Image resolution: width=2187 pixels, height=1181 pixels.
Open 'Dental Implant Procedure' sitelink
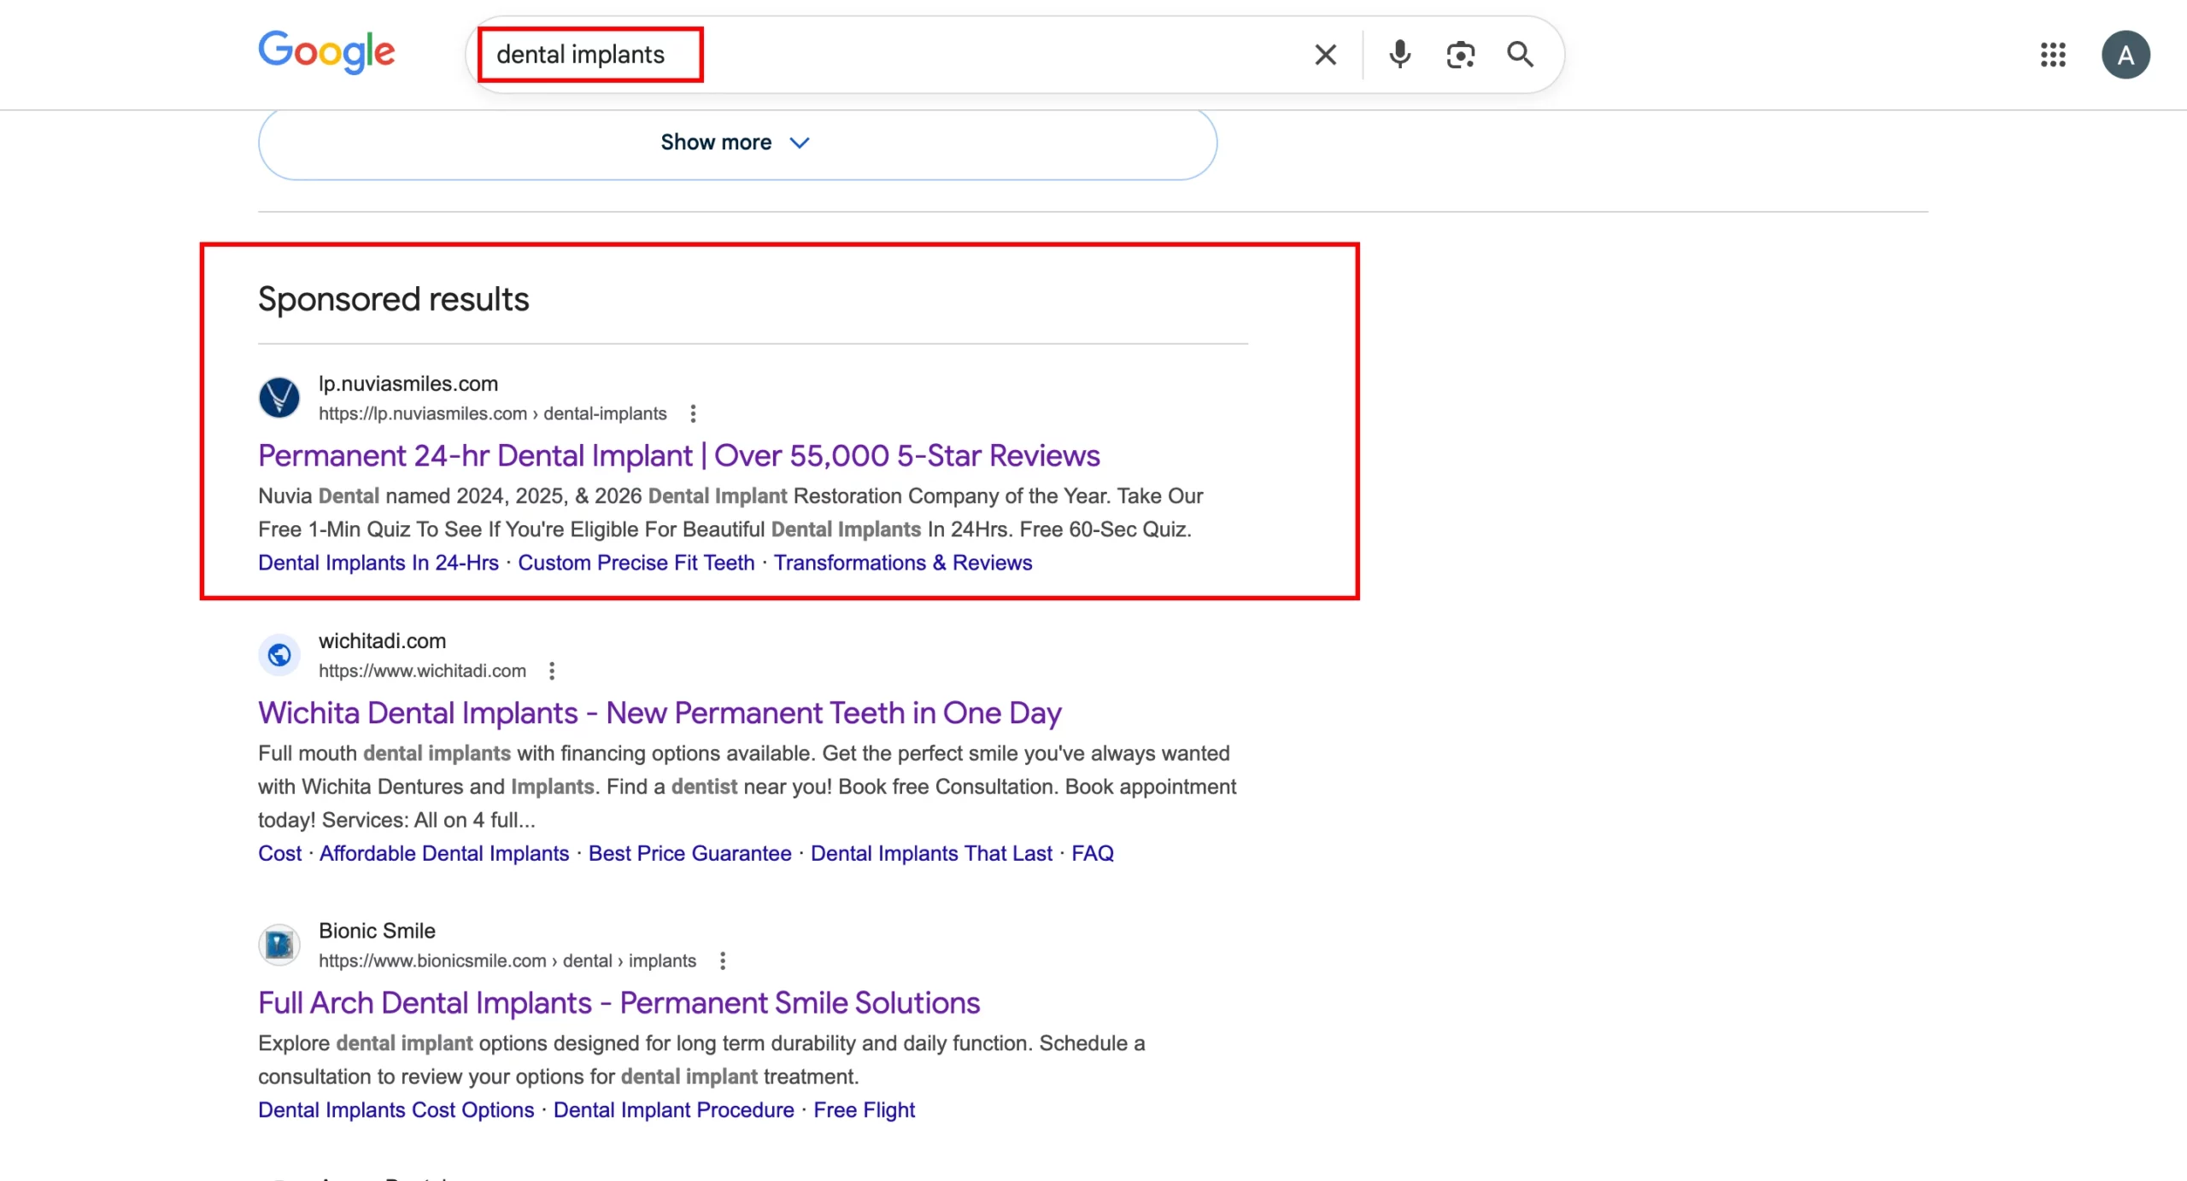tap(673, 1109)
